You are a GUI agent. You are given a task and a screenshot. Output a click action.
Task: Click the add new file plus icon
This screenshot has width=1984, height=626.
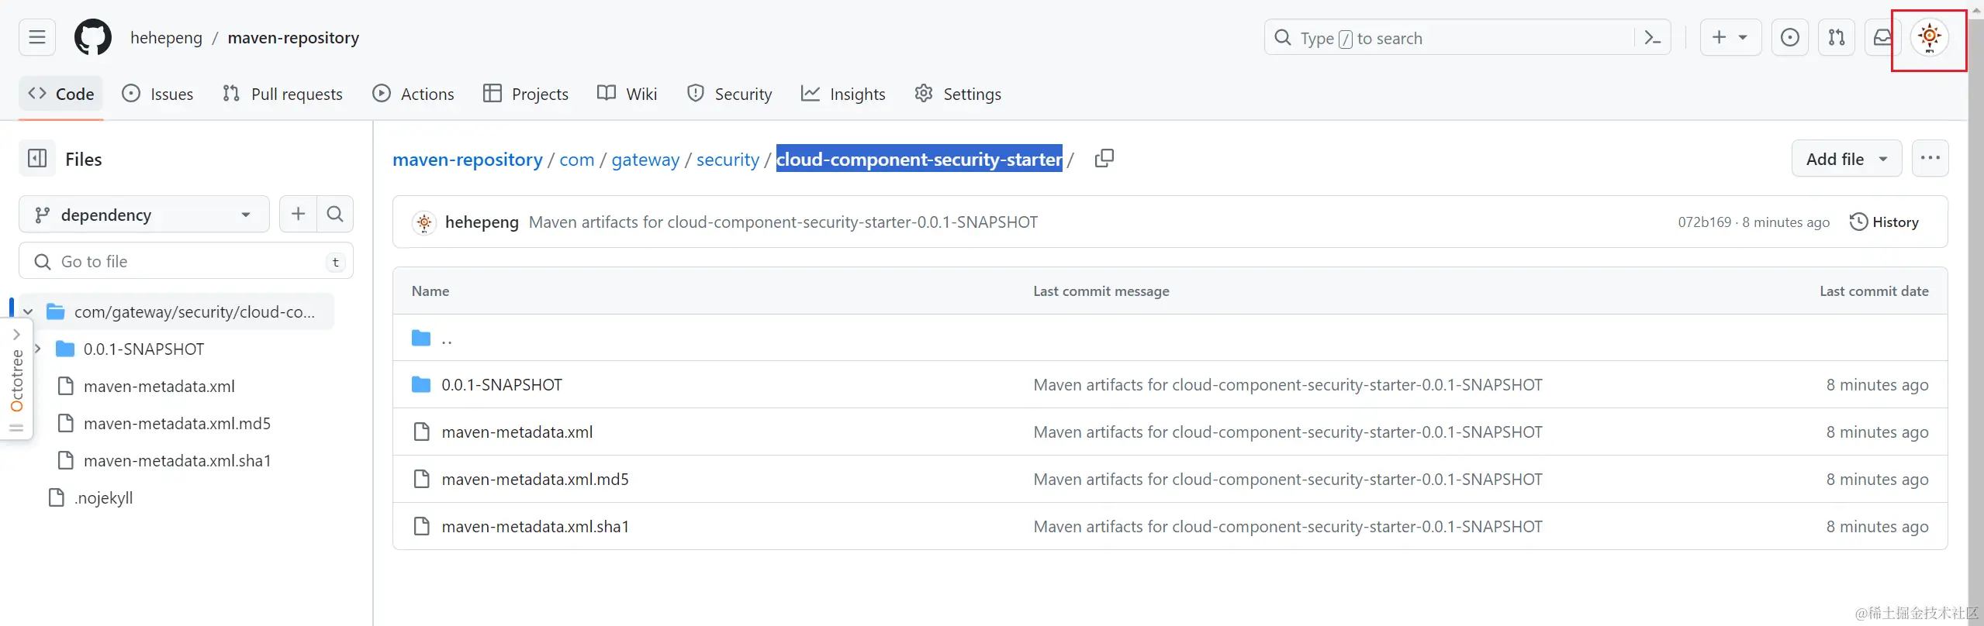[x=298, y=214]
